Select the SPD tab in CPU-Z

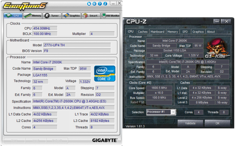(185, 32)
